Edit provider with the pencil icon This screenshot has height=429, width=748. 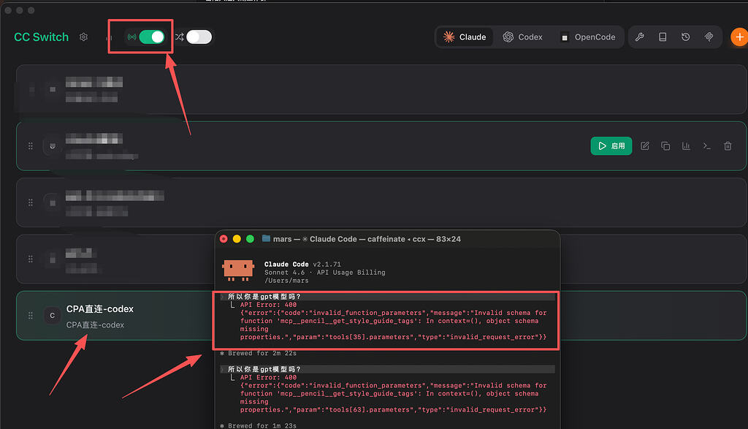click(645, 146)
